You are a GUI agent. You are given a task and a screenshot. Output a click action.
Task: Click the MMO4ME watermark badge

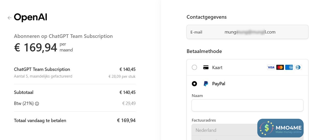(x=280, y=128)
